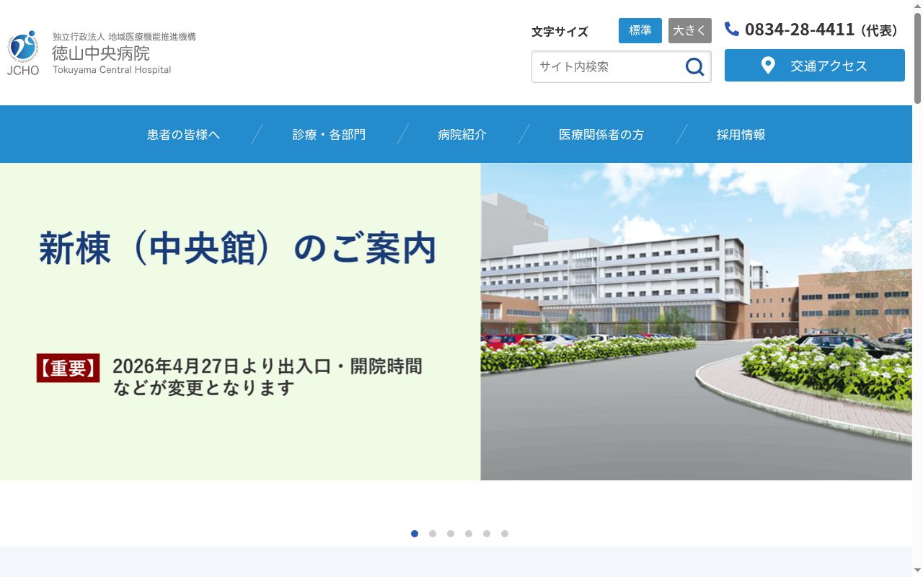Click the search magnifier icon

tap(694, 67)
